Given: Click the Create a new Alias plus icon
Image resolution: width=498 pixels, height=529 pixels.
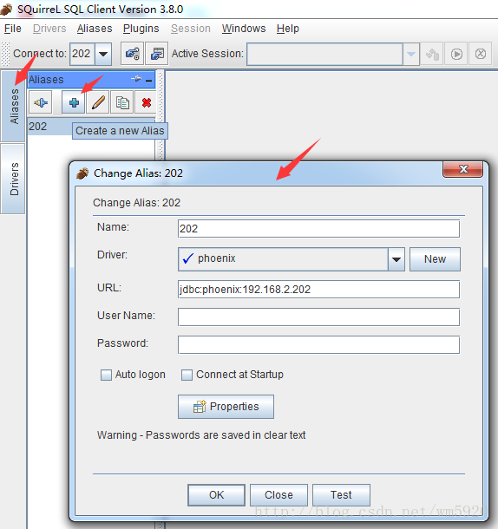Looking at the screenshot, I should point(74,102).
